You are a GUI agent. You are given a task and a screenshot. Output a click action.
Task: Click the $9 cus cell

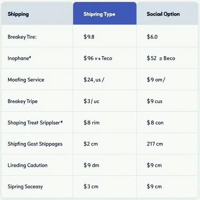coord(155,101)
